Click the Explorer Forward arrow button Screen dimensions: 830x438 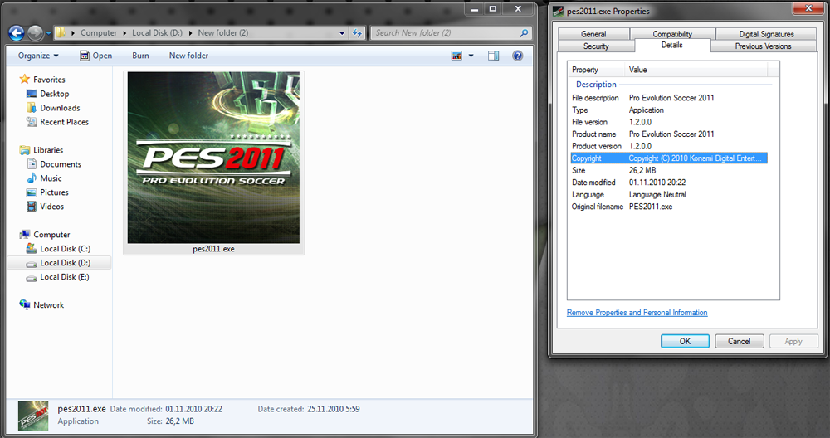click(x=35, y=33)
